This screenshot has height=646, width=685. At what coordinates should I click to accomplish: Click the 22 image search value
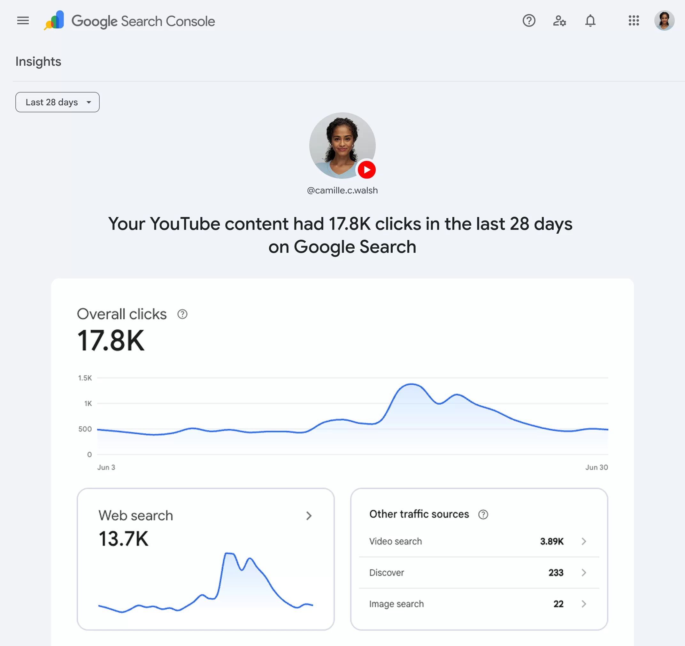point(558,604)
